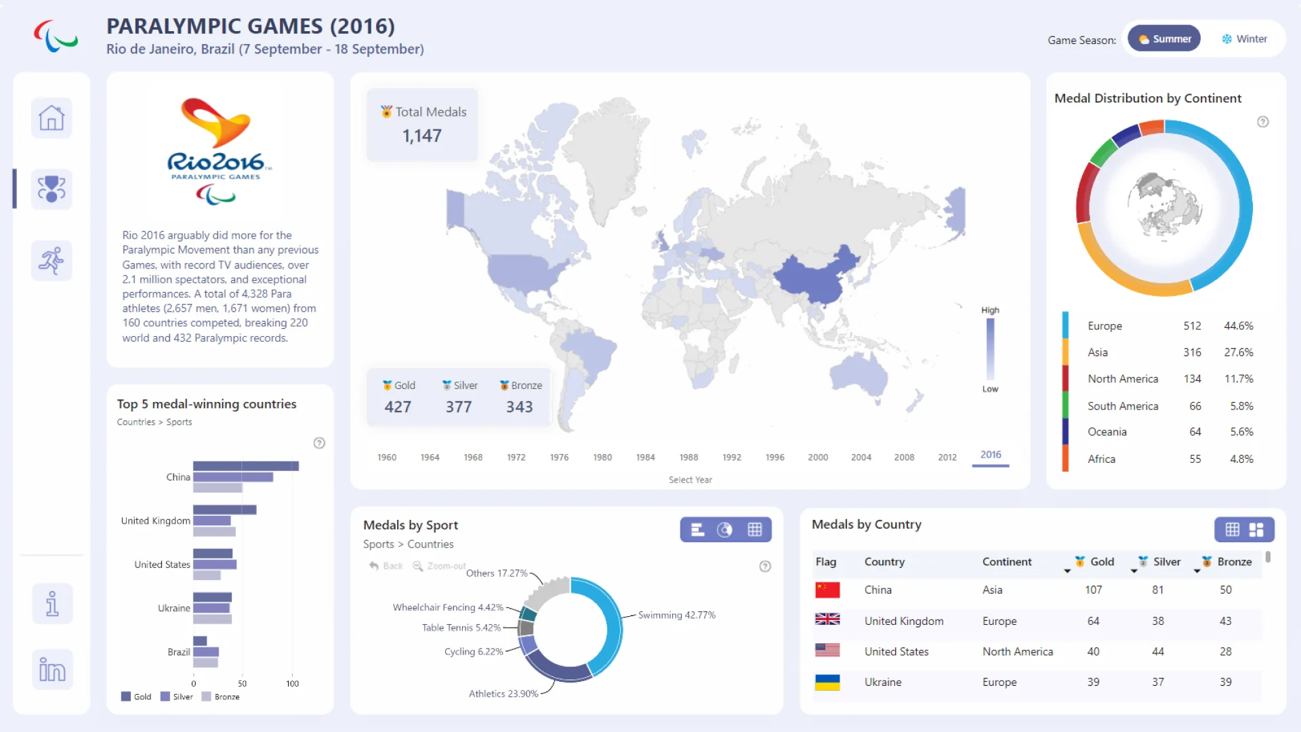Open help icon on Top 5 countries chart
The image size is (1301, 732).
pos(319,443)
